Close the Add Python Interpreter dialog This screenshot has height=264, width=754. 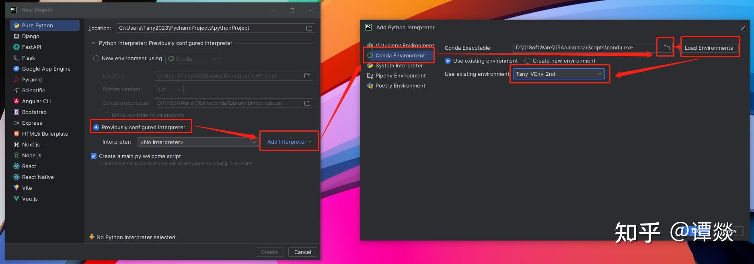[x=743, y=28]
